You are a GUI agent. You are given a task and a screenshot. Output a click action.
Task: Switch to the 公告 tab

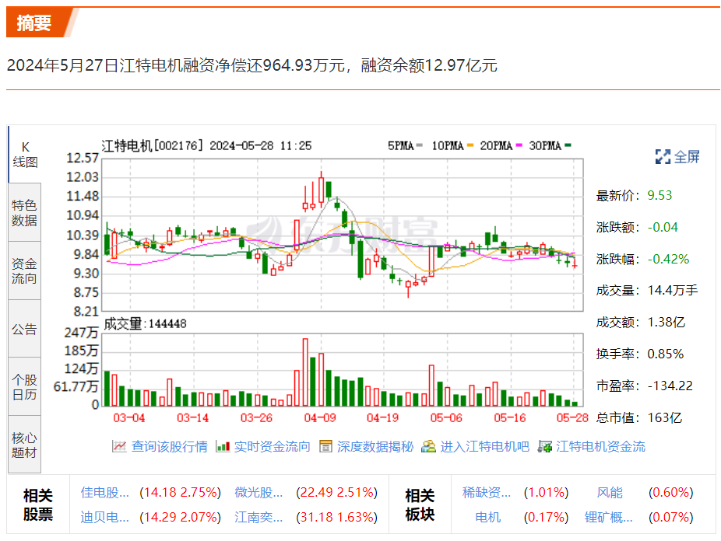pyautogui.click(x=25, y=329)
